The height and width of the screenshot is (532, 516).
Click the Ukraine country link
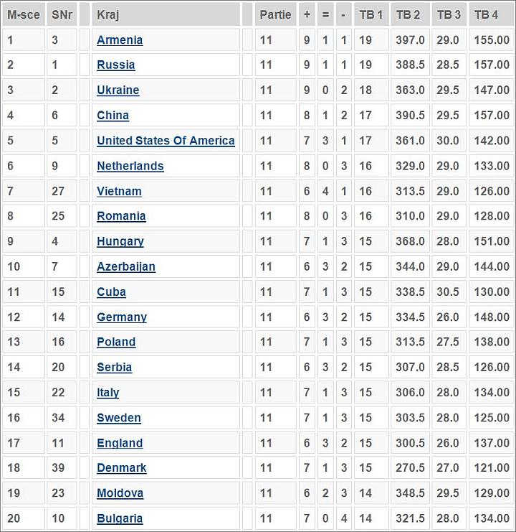click(118, 90)
